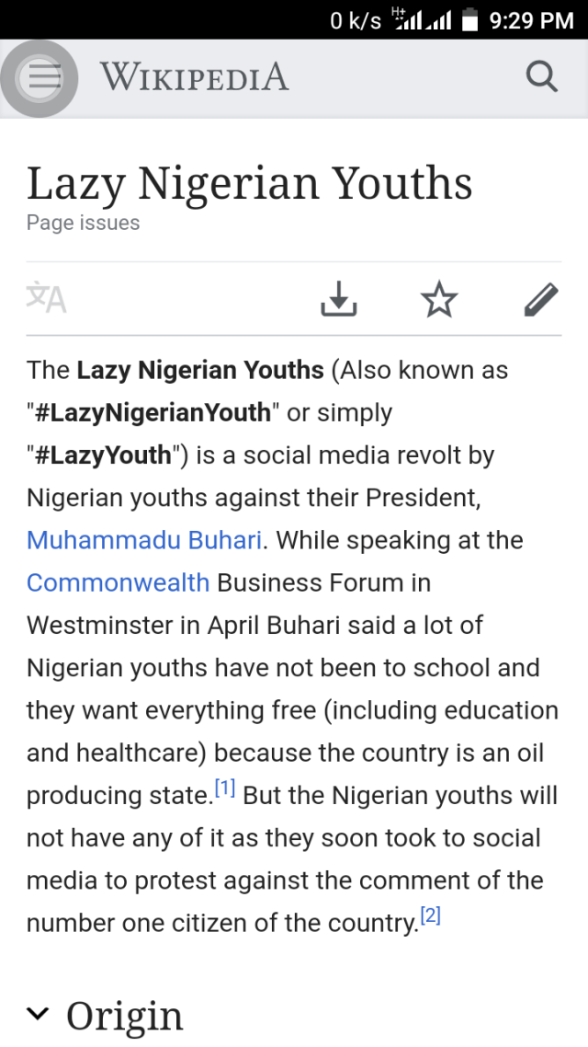The width and height of the screenshot is (588, 1047).
Task: Open the Page issues notice
Action: [83, 223]
